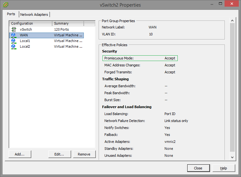This screenshot has width=241, height=177.
Task: Click the Local2 port group icon
Action: (x=14, y=46)
